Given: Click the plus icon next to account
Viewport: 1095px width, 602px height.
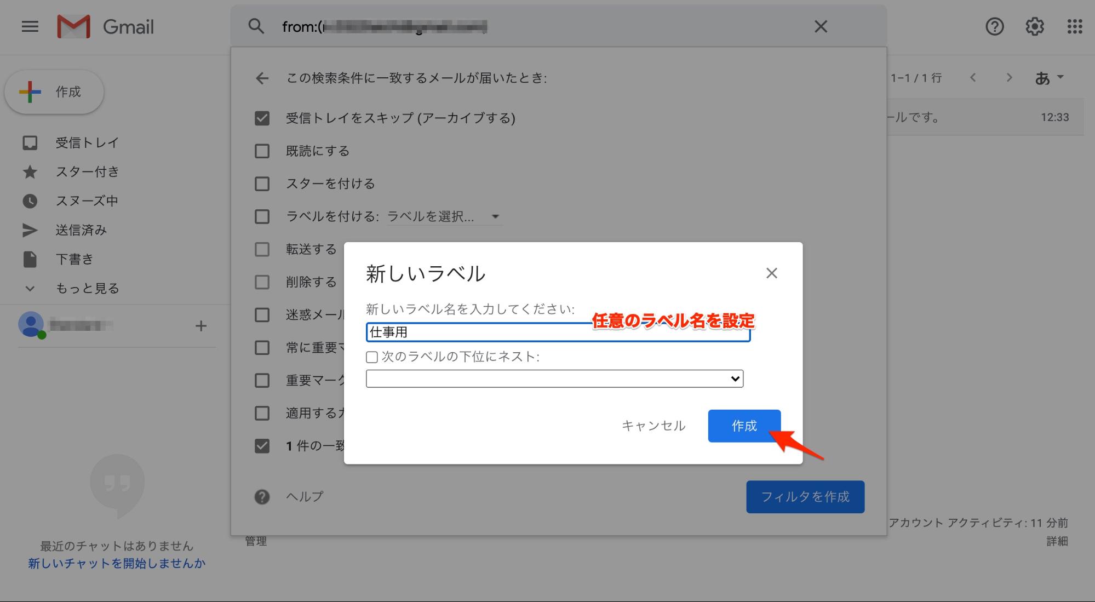Looking at the screenshot, I should coord(200,326).
